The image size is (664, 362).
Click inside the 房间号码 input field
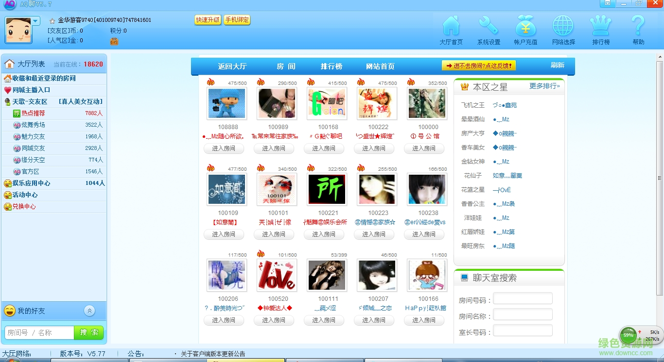point(523,298)
